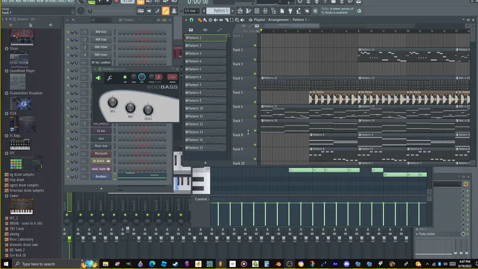Open Playlist options menu arrow
Screen dimensions: 478x269
tap(186, 20)
